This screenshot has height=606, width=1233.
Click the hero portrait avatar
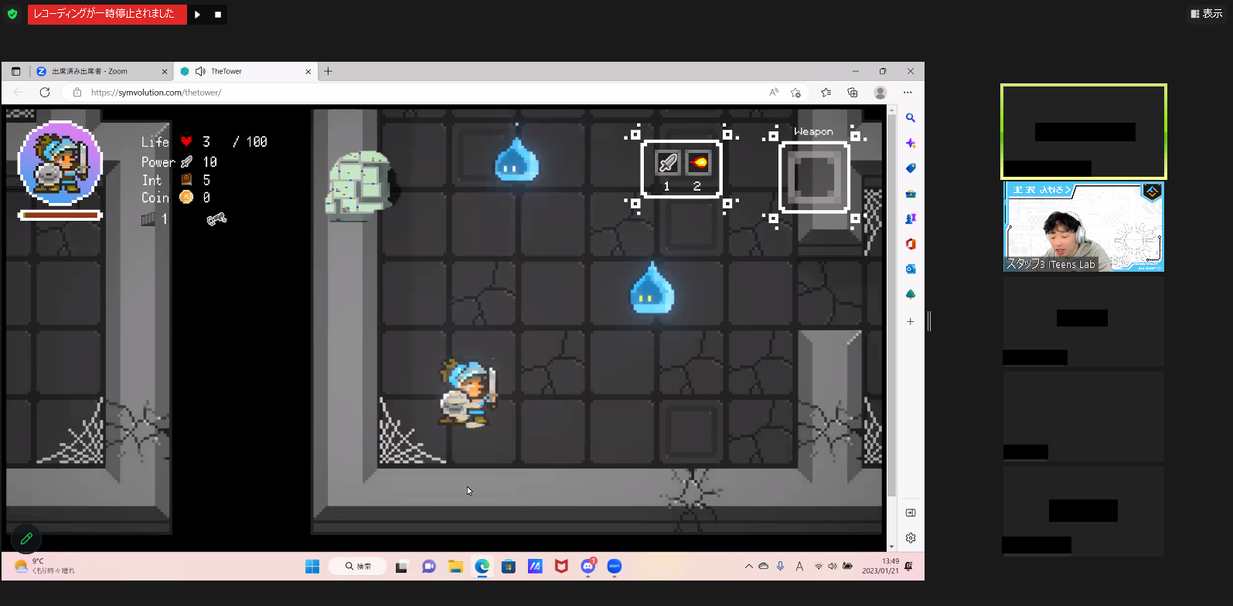[60, 163]
